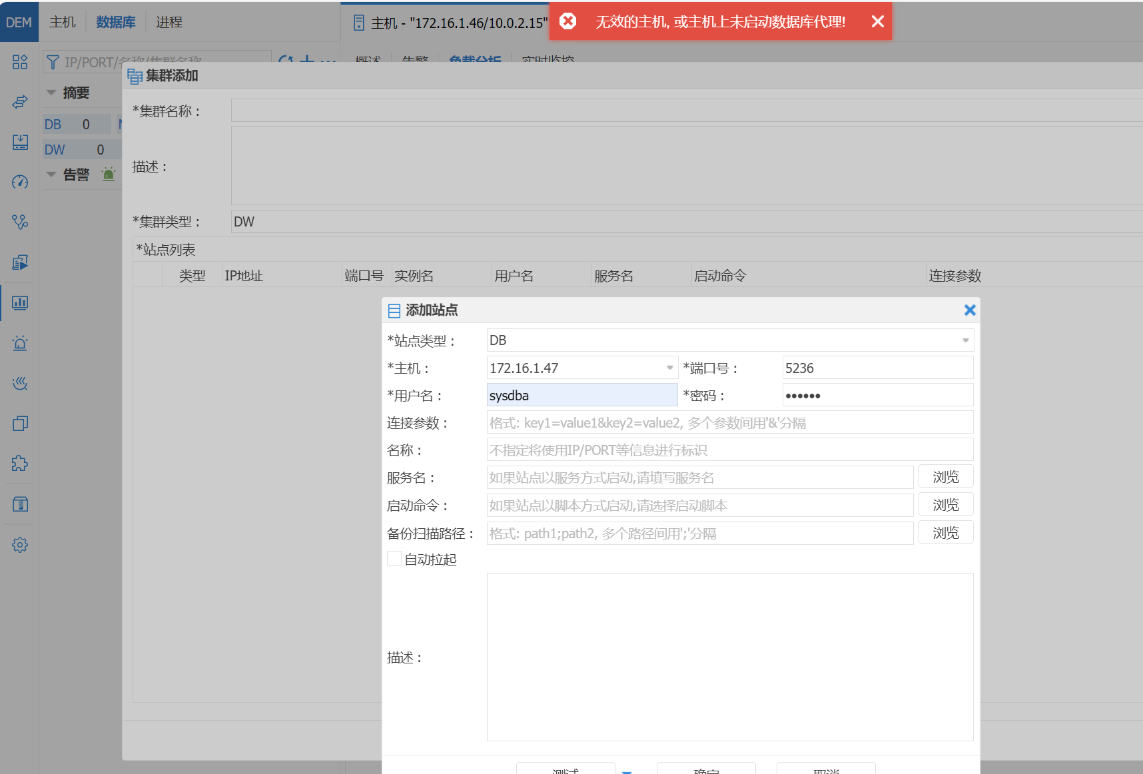Open the speedometer gauge sidebar icon
The height and width of the screenshot is (774, 1143).
[x=20, y=182]
